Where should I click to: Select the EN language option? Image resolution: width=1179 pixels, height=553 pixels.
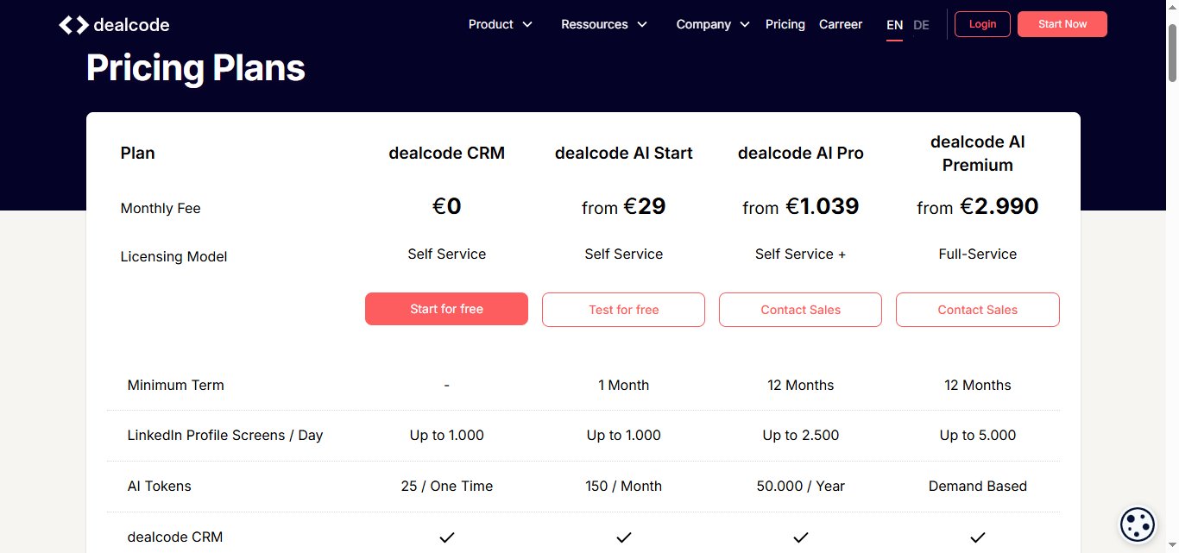click(x=894, y=25)
